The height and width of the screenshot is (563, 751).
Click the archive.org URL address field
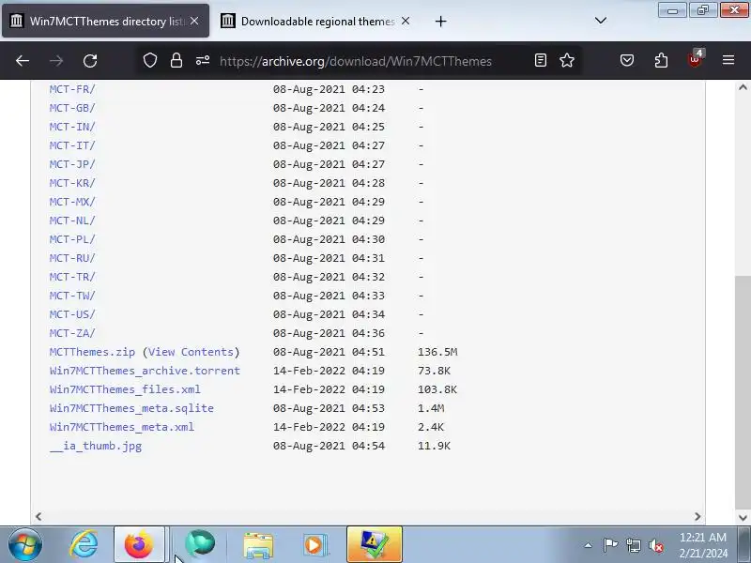pos(356,61)
